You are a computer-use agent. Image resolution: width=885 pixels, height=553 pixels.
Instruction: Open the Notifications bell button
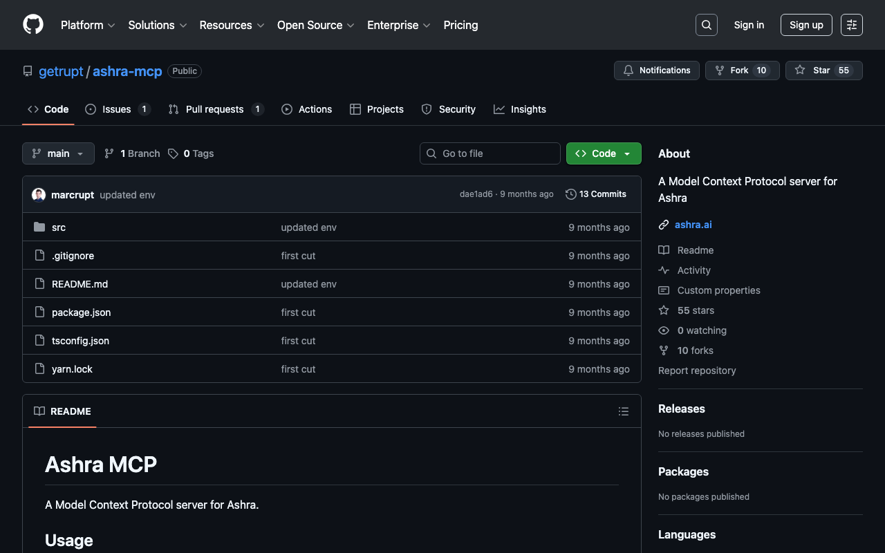[x=656, y=71]
